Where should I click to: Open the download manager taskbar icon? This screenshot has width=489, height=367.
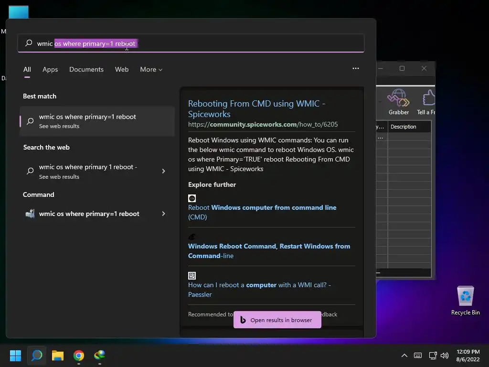(100, 356)
